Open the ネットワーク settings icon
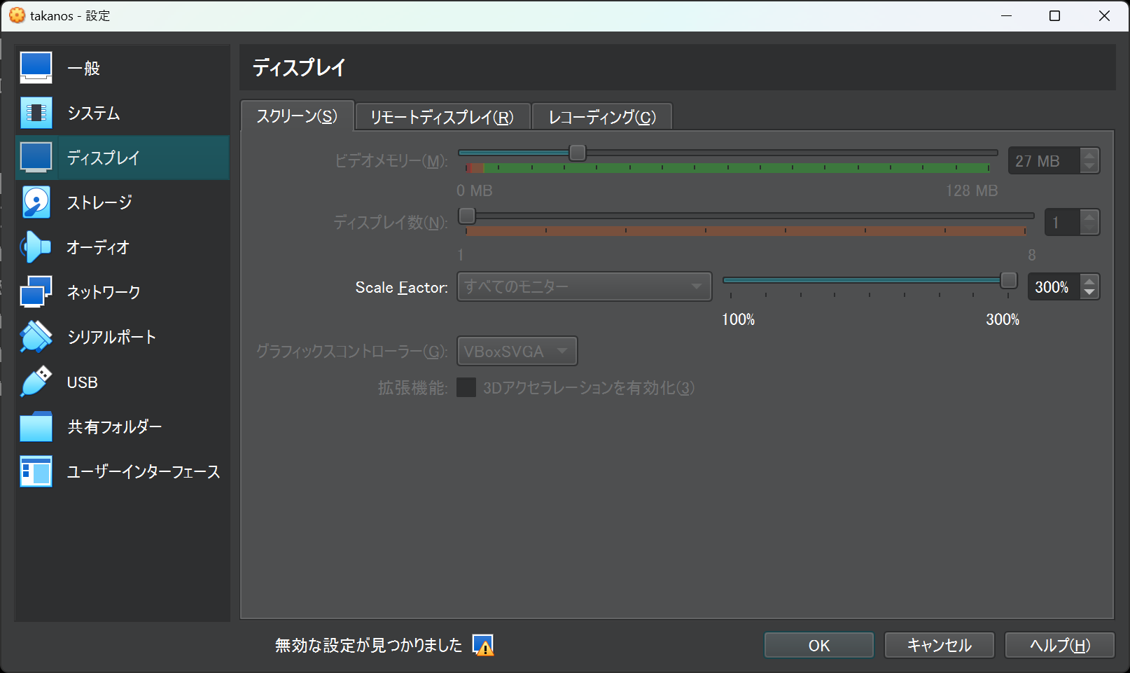 coord(36,291)
